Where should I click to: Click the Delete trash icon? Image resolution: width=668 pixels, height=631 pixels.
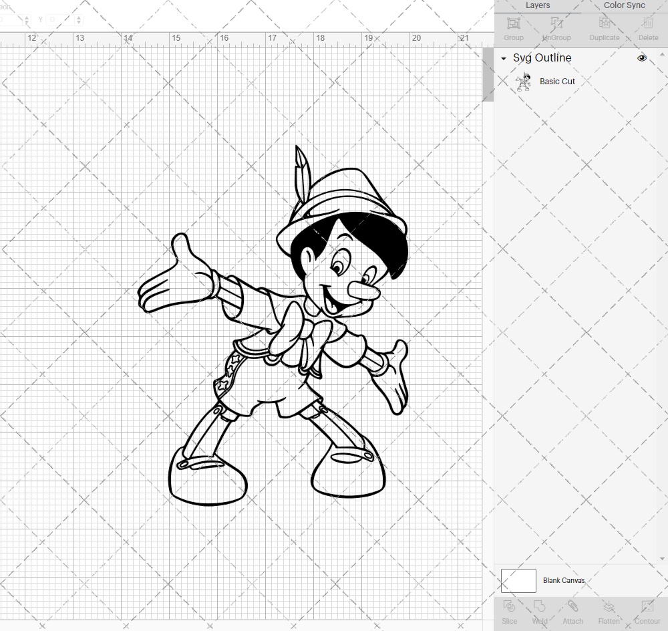pyautogui.click(x=648, y=23)
